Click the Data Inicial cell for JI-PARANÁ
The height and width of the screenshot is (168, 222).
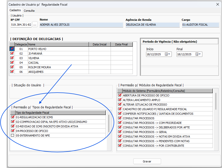(x=100, y=54)
